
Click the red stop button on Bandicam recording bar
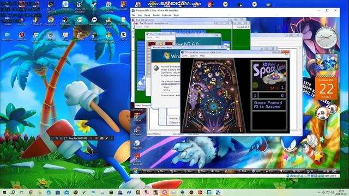(97, 138)
